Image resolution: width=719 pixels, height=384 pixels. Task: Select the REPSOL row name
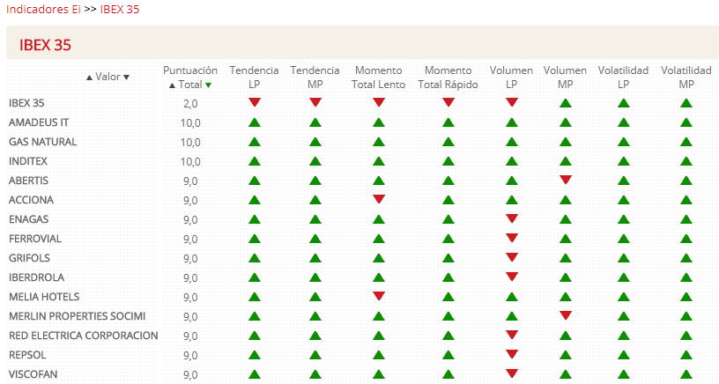point(27,355)
